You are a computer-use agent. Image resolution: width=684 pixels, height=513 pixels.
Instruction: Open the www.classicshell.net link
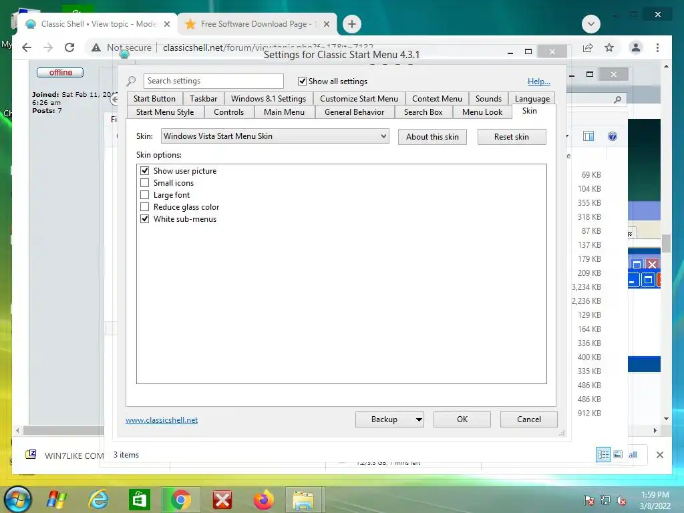click(x=162, y=420)
